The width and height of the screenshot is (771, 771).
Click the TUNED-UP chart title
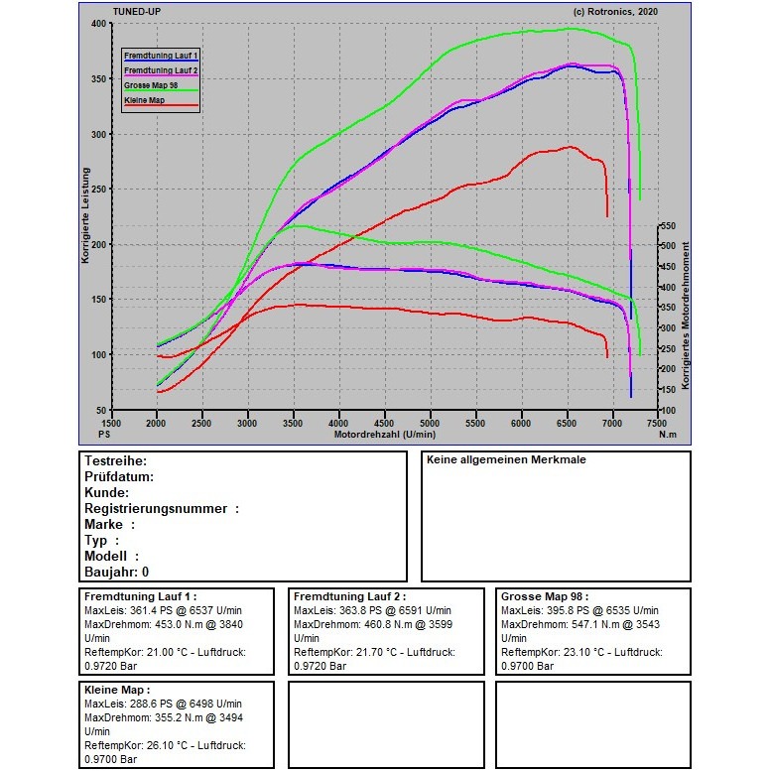(137, 11)
